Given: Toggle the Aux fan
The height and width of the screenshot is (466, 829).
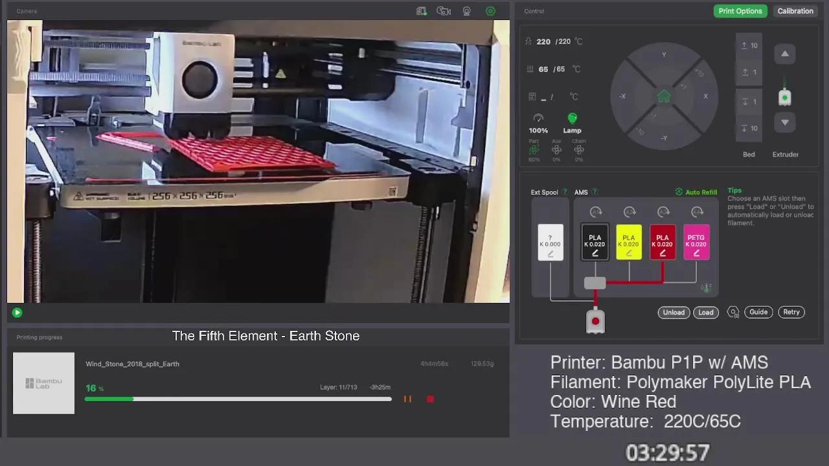Looking at the screenshot, I should point(556,150).
